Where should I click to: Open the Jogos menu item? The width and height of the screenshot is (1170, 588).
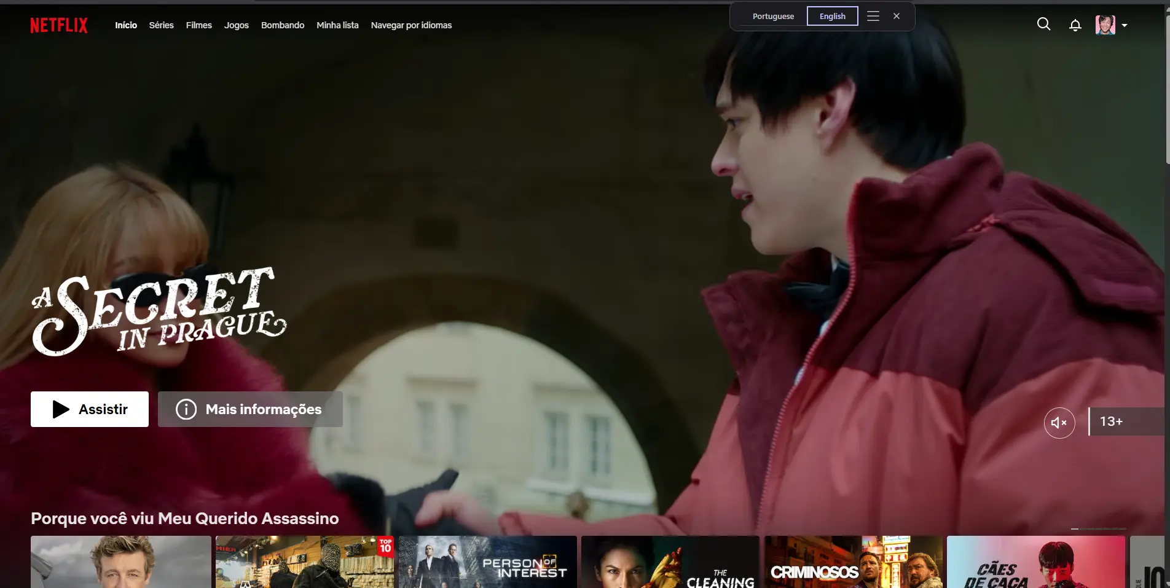(237, 25)
